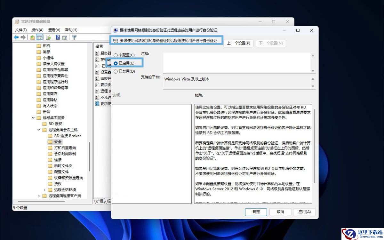Click policy icon of 服务器 setting row
384x240 pixels.
(x=98, y=53)
